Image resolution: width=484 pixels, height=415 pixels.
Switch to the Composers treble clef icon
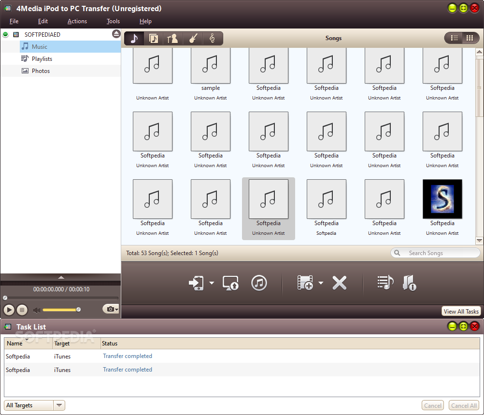[212, 39]
